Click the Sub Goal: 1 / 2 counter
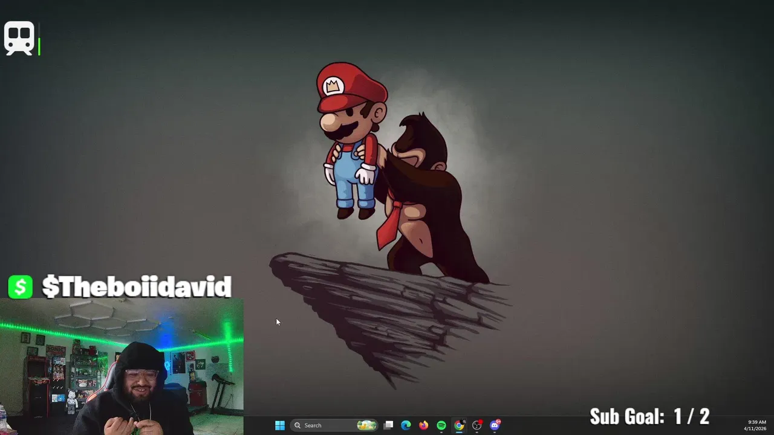Image resolution: width=774 pixels, height=435 pixels. tap(649, 416)
